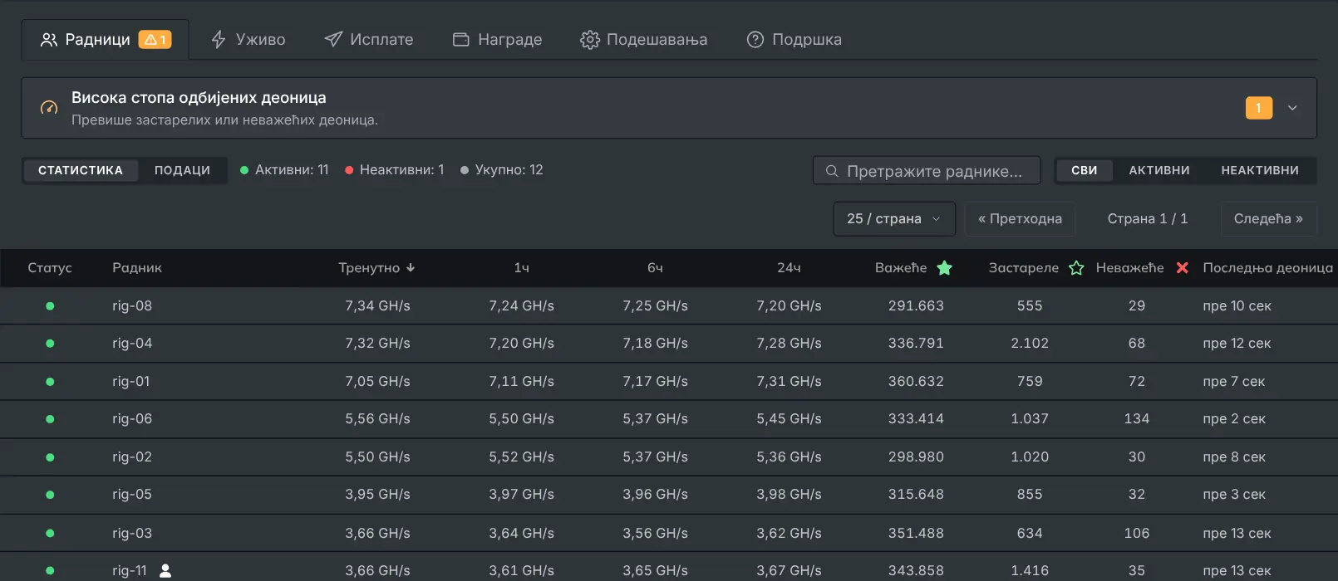Go to the « Претходна page
1338x581 pixels.
[x=1020, y=219]
